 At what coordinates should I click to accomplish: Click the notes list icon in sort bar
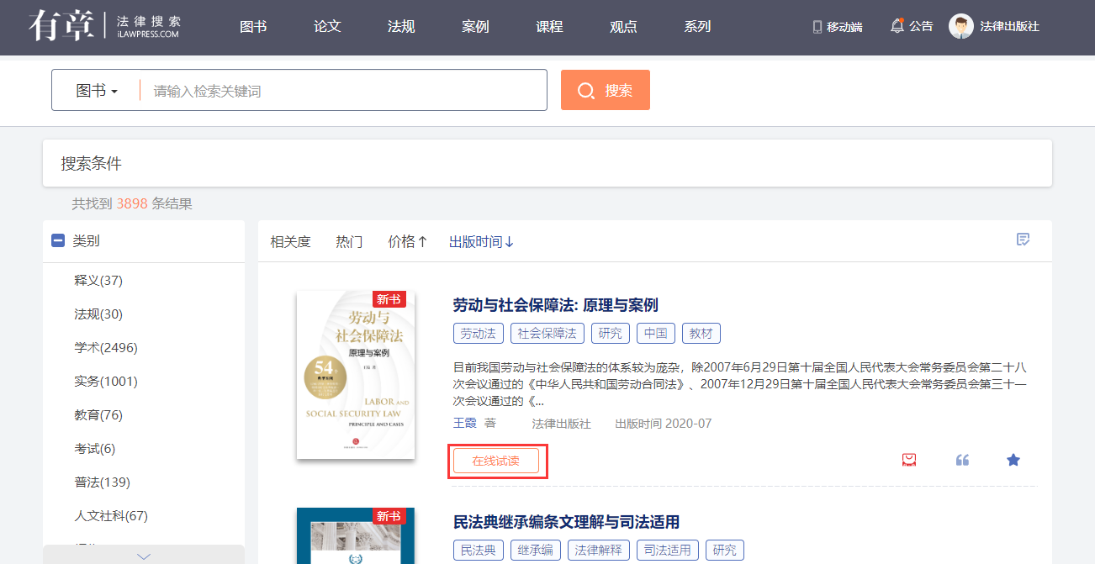pos(1023,240)
